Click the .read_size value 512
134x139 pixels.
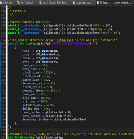(x=45, y=65)
